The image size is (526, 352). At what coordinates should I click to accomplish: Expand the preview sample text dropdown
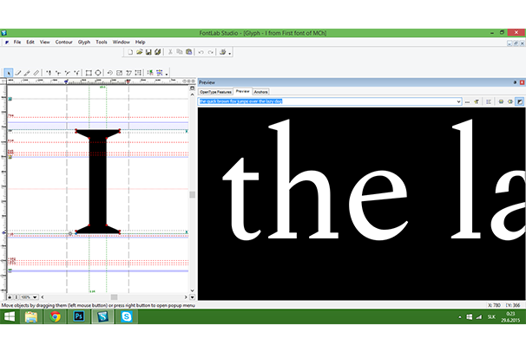click(x=457, y=101)
